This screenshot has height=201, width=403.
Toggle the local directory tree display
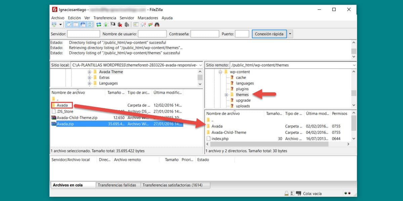(76, 24)
